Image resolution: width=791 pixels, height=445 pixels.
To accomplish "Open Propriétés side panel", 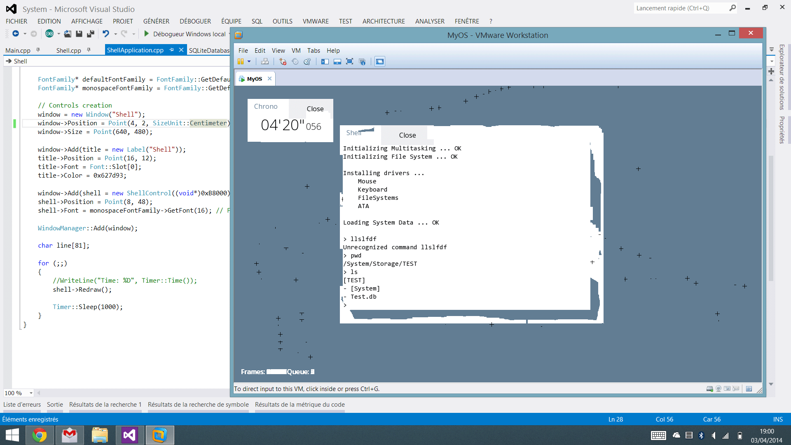I will pyautogui.click(x=782, y=130).
